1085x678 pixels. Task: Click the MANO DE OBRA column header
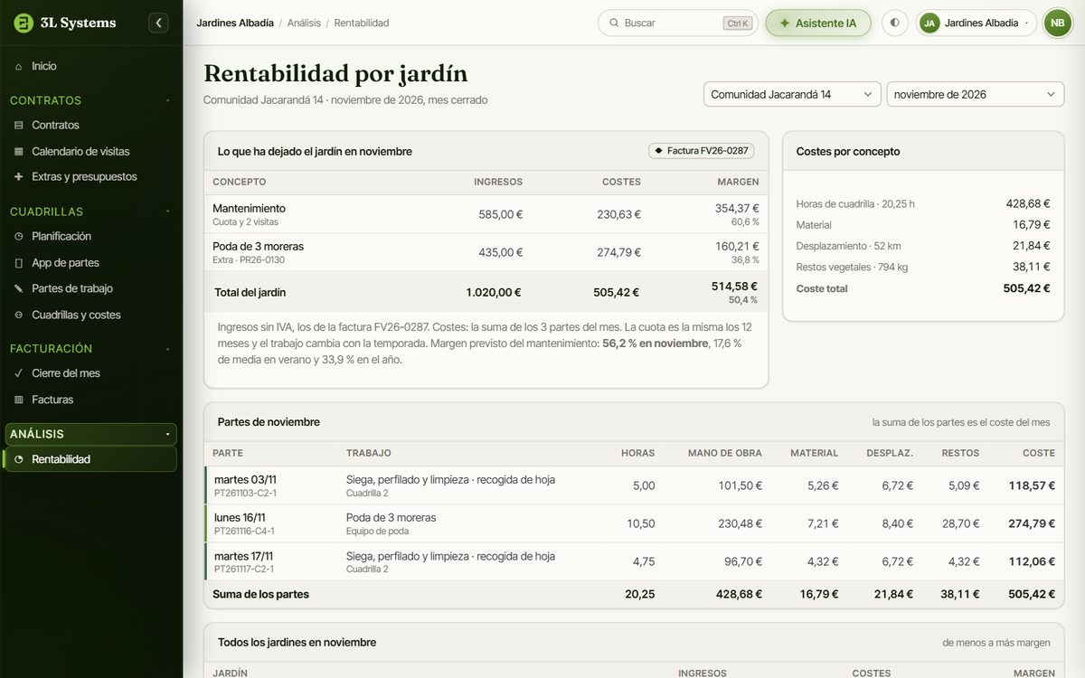724,453
